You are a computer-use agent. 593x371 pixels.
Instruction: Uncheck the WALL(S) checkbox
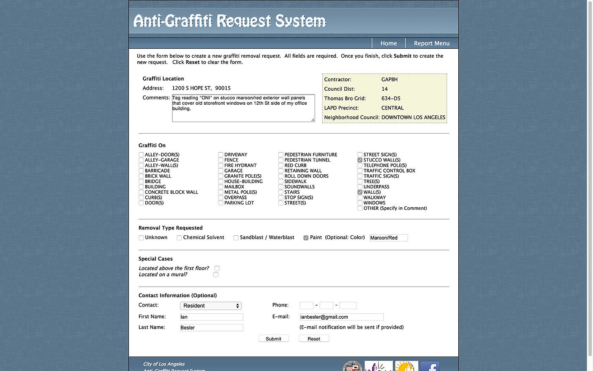360,192
